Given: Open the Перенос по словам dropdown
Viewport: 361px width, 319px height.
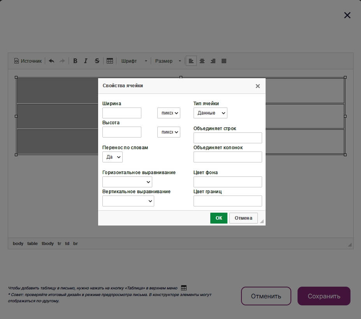Looking at the screenshot, I should 113,157.
